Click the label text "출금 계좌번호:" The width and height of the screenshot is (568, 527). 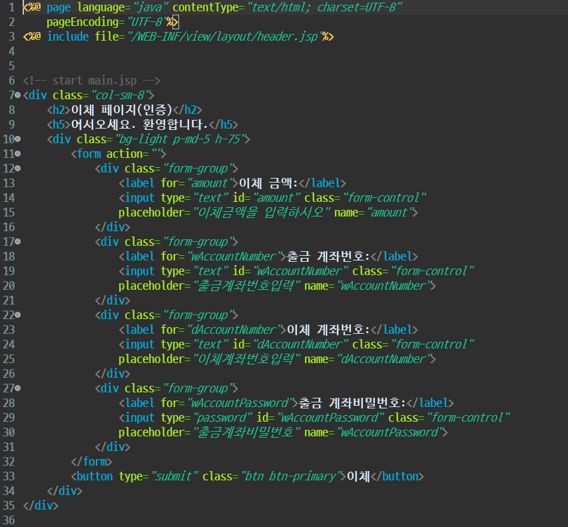point(328,257)
